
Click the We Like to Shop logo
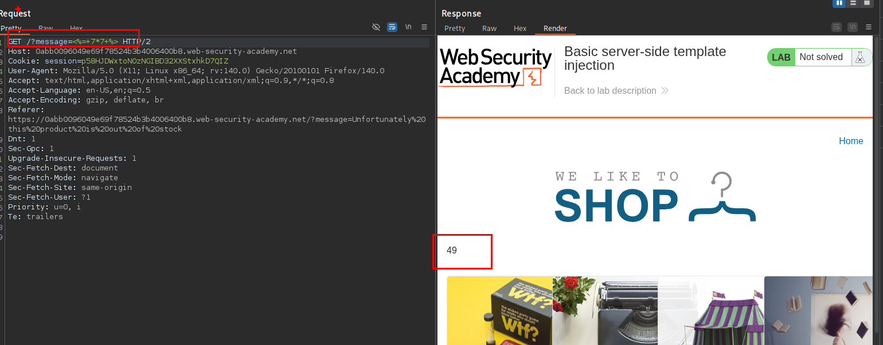[x=654, y=198]
